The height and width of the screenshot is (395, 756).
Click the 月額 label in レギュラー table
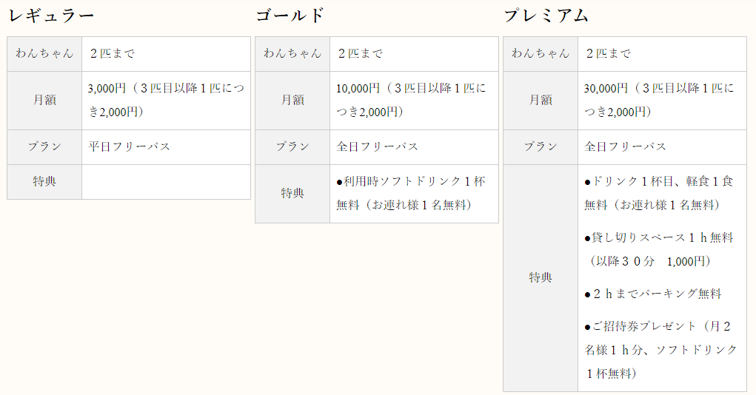coord(44,100)
